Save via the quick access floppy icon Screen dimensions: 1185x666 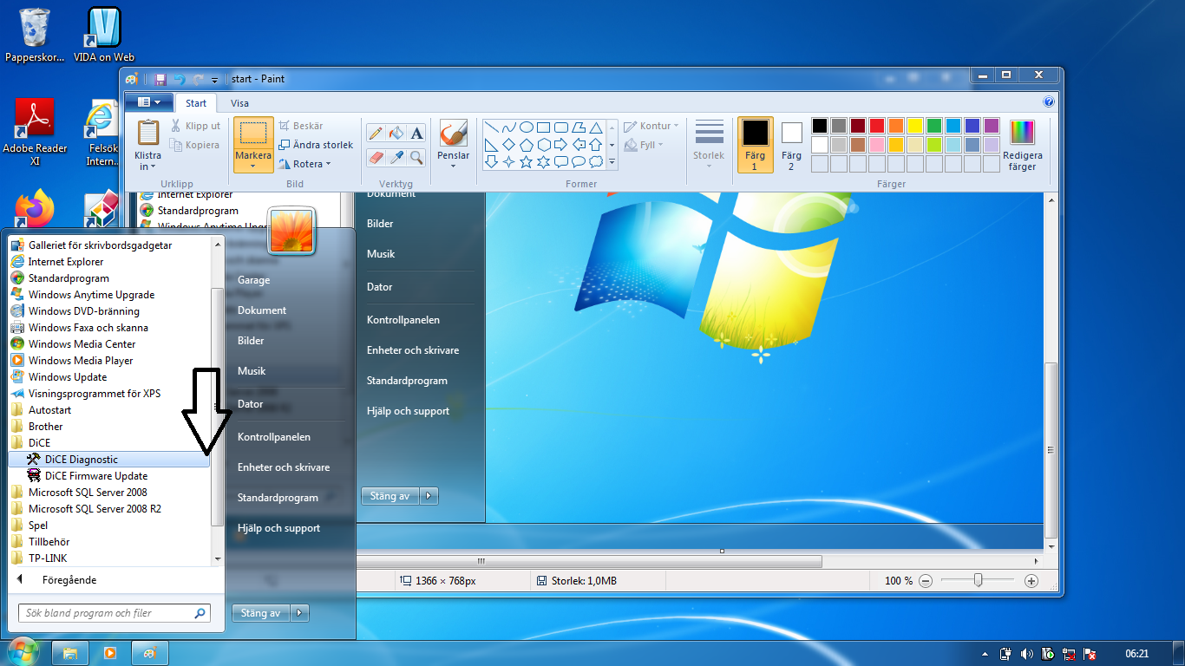pyautogui.click(x=160, y=79)
